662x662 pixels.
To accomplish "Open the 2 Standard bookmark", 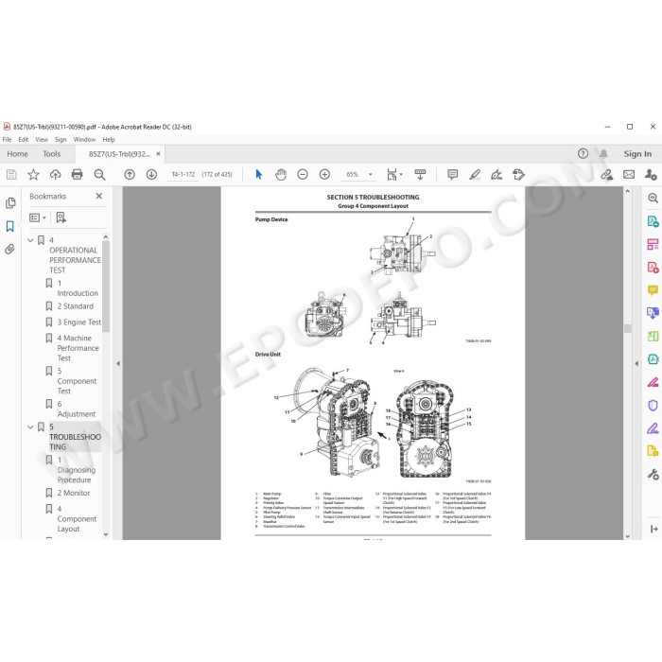I will [x=75, y=306].
